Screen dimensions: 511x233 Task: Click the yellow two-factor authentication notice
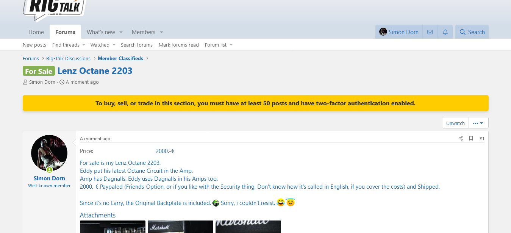256,103
